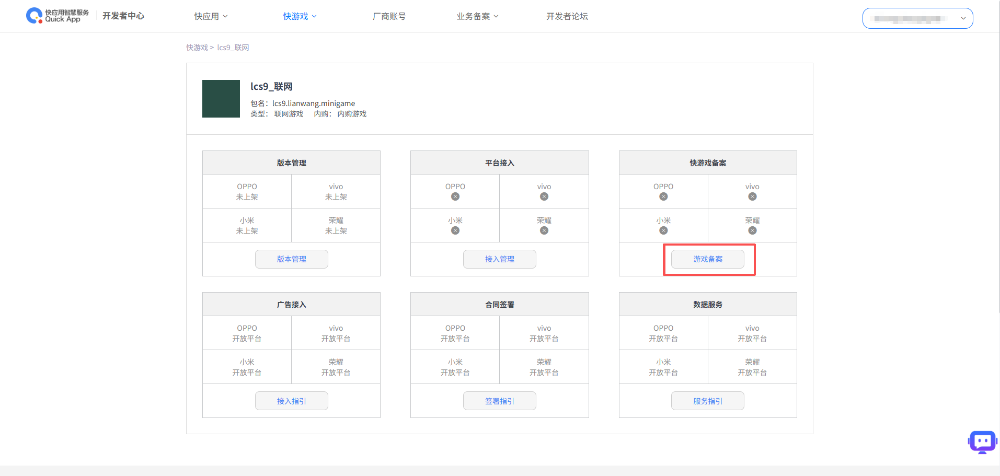The height and width of the screenshot is (476, 1000).
Task: Open the account selector at top right
Action: tap(917, 18)
